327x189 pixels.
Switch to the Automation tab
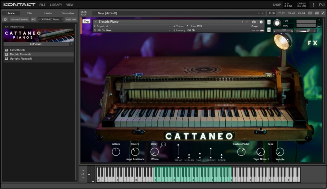(68, 13)
